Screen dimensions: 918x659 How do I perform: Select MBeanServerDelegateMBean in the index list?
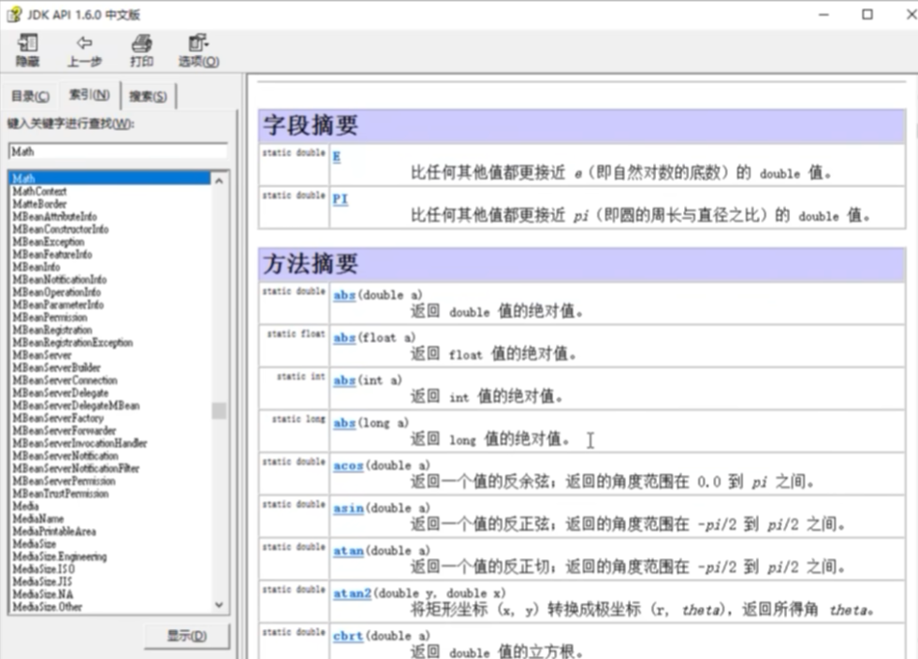76,406
